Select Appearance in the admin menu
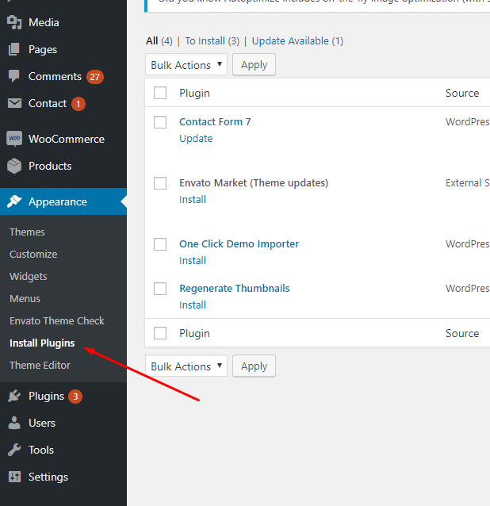The image size is (490, 506). [x=58, y=201]
